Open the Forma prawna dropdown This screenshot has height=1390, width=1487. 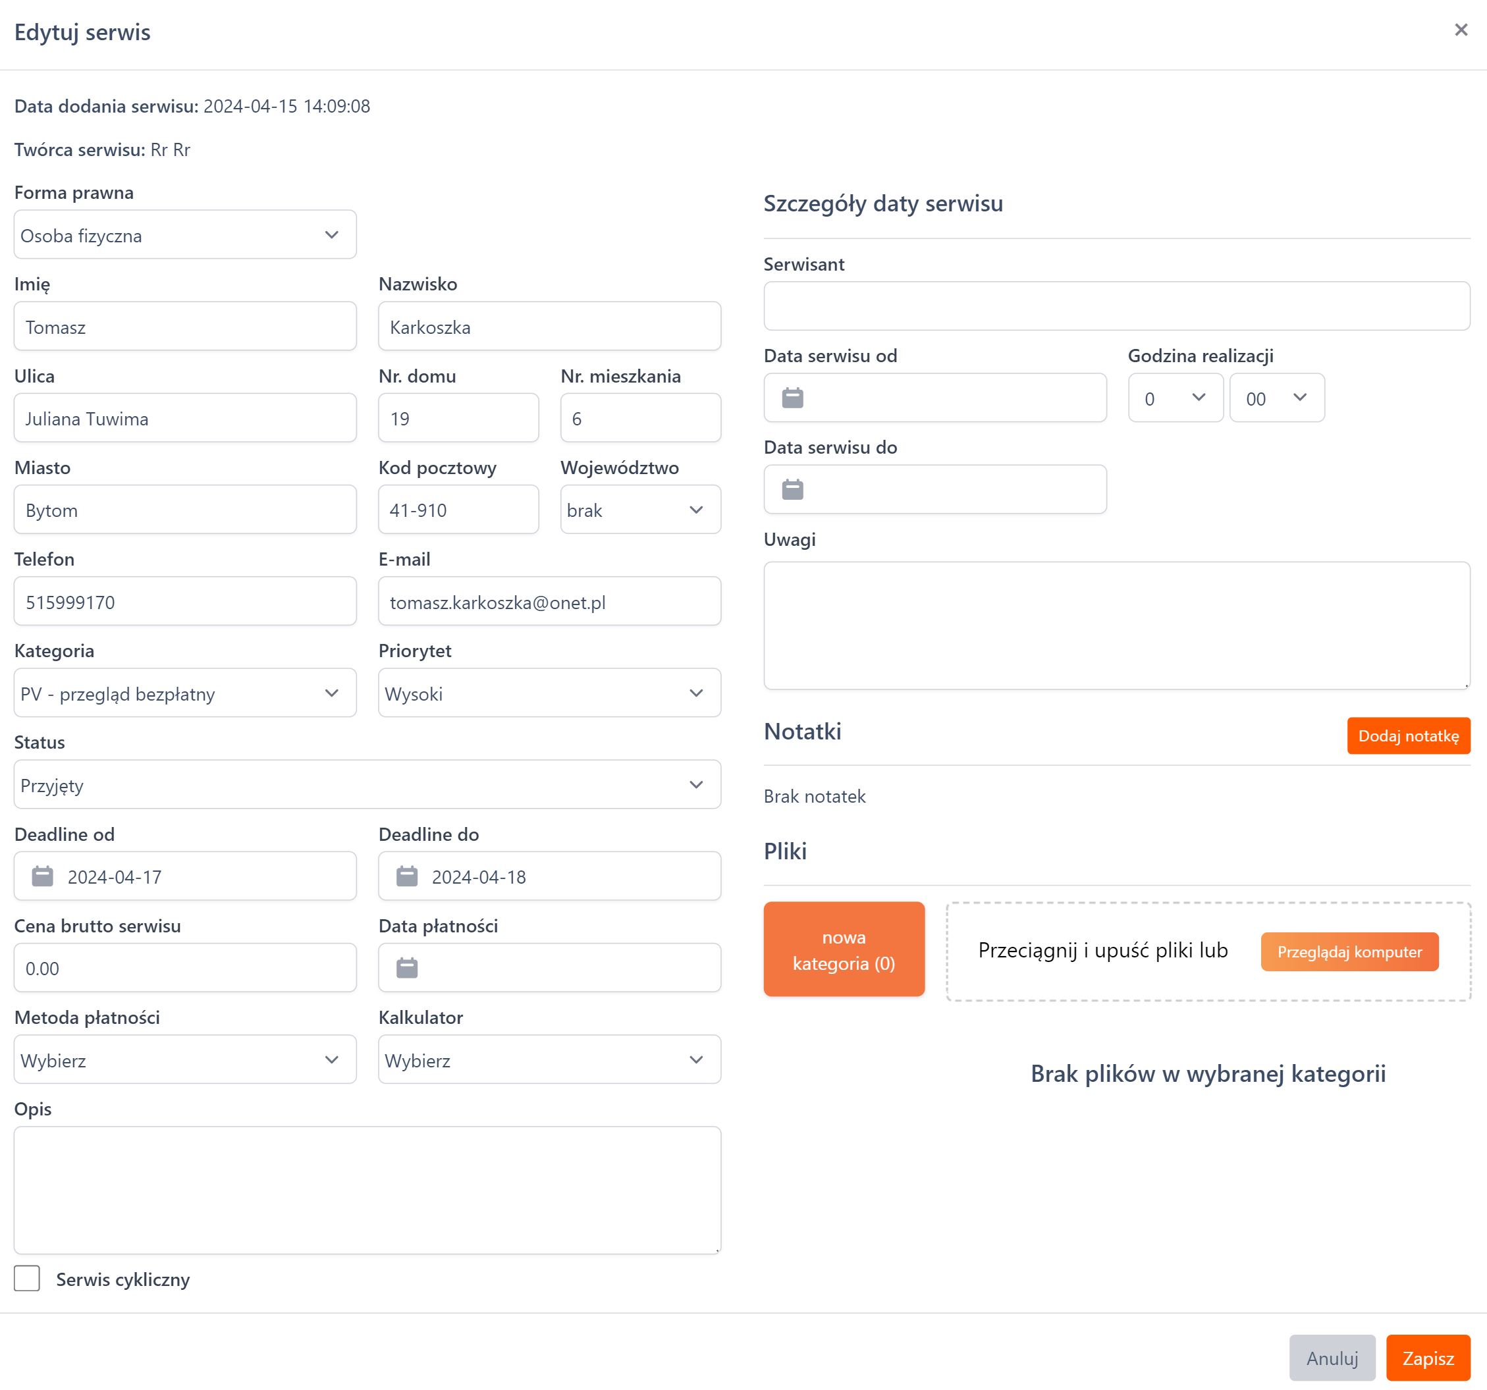(185, 235)
